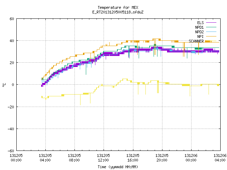
Task: Click the °C y-axis unit label
Action: click(x=4, y=85)
